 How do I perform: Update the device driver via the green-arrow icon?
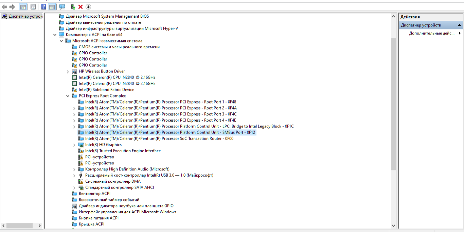(73, 7)
